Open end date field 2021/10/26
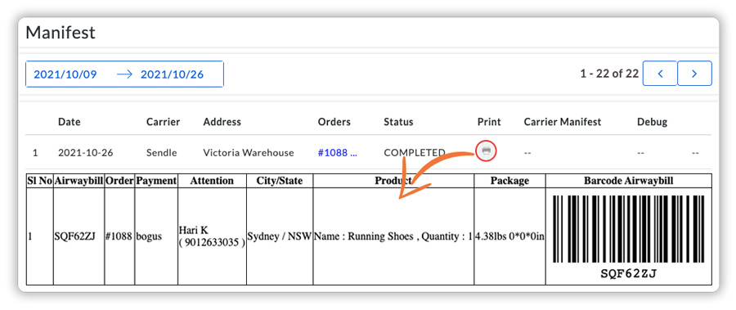Screen dimensions: 736x310 pos(173,74)
